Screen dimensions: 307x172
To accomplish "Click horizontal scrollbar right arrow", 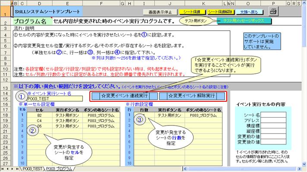I will (299, 169).
